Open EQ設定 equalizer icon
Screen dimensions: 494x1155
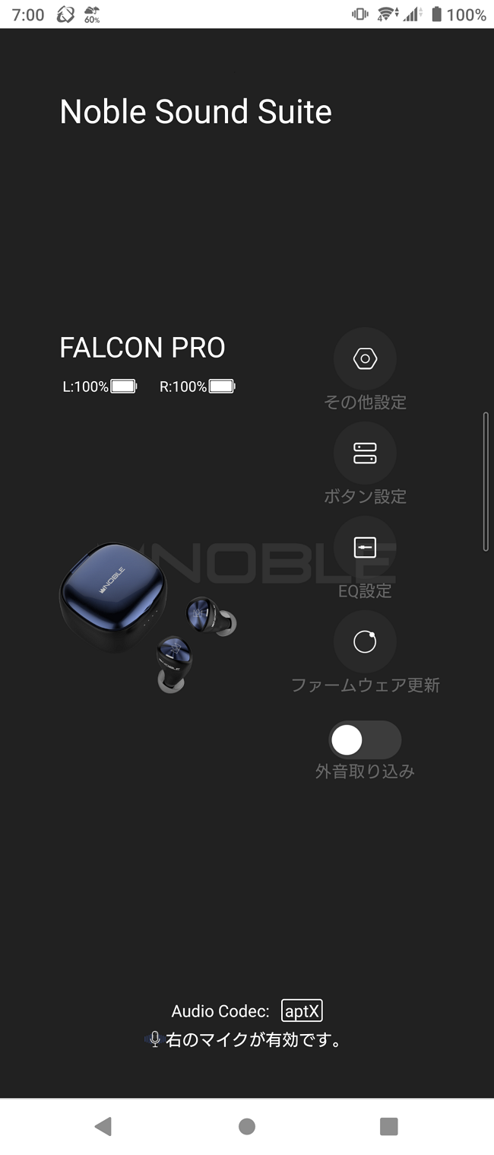point(365,548)
